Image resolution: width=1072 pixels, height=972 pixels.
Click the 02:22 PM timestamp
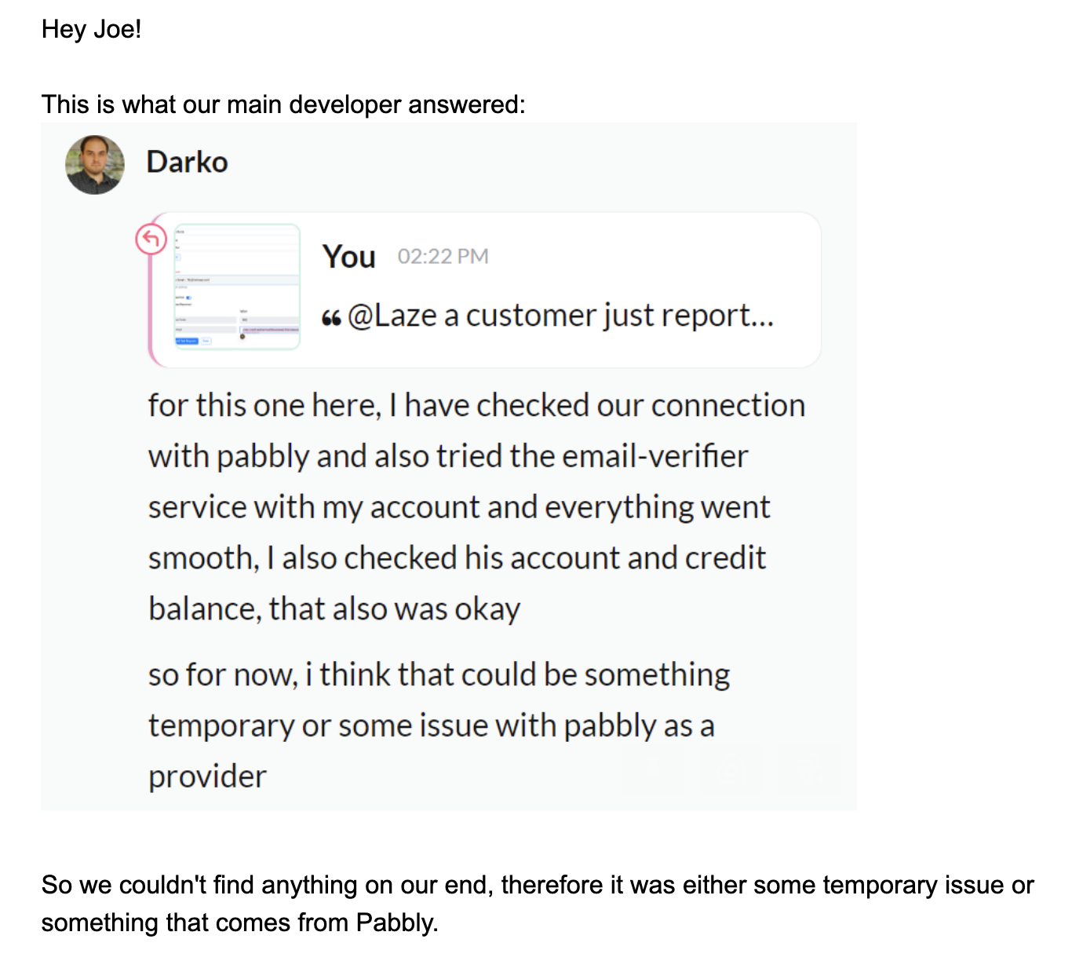coord(443,257)
